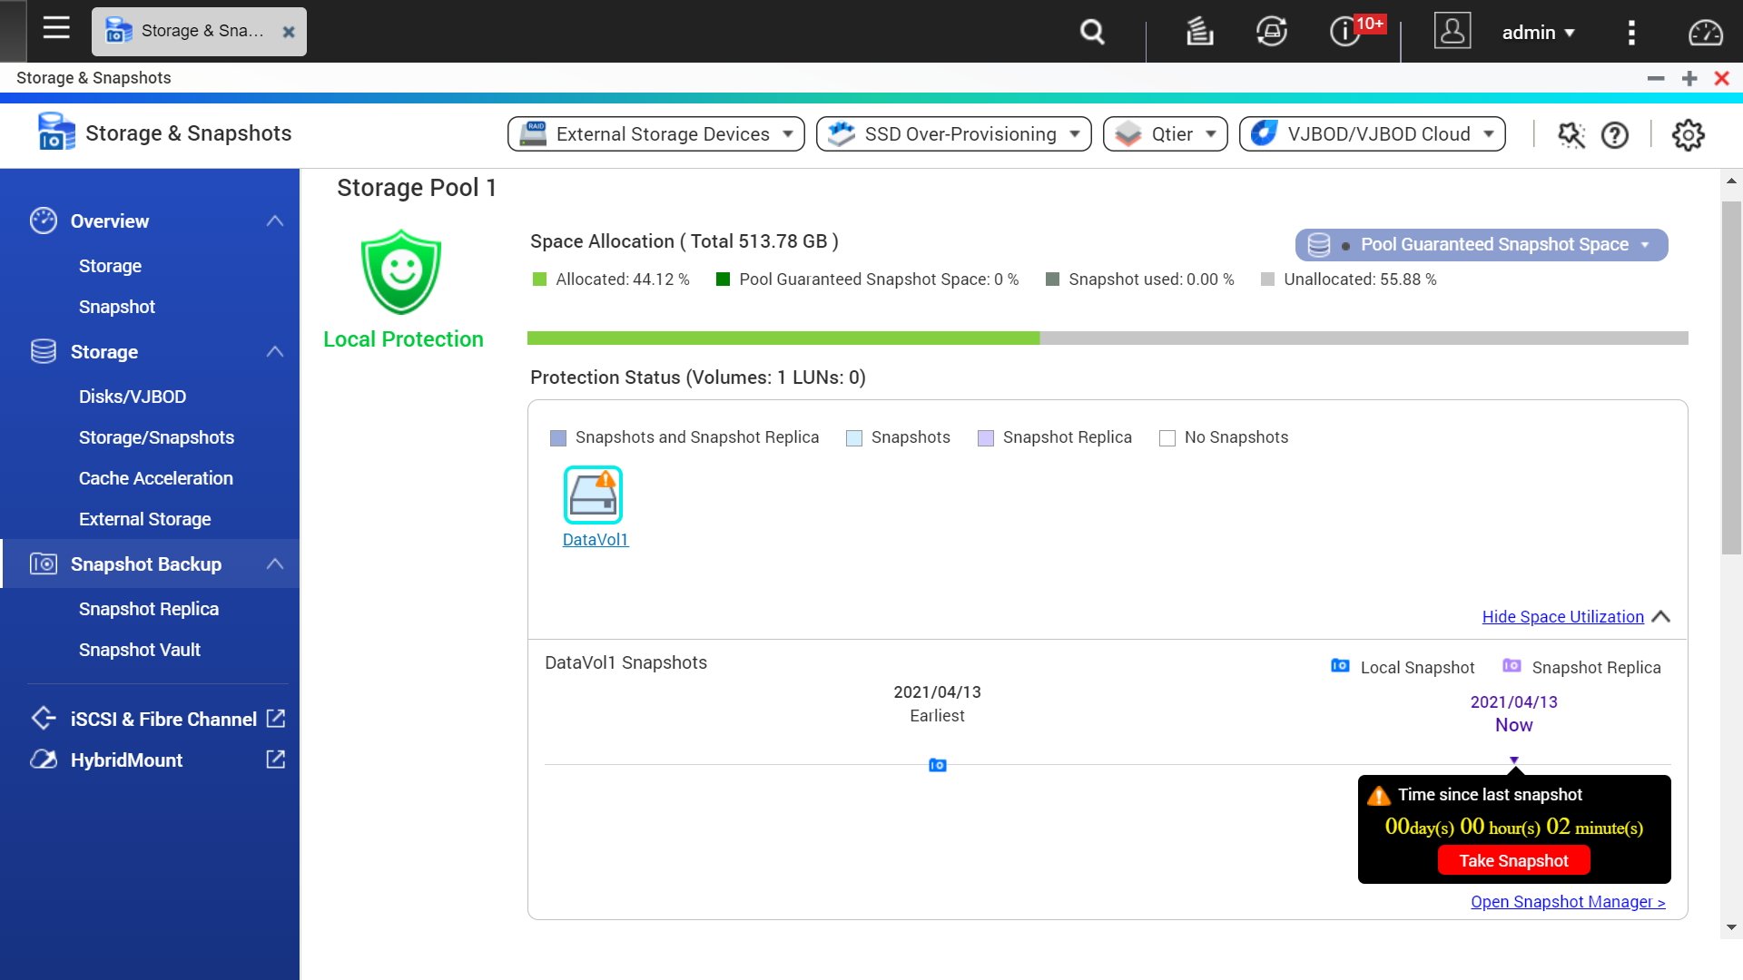Open Snapshot Manager link
This screenshot has width=1743, height=980.
1568,901
